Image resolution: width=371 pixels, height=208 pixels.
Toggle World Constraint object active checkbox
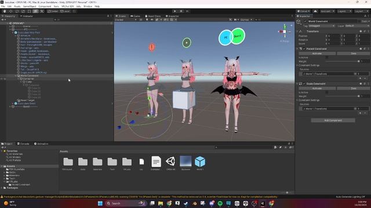tap(305, 21)
